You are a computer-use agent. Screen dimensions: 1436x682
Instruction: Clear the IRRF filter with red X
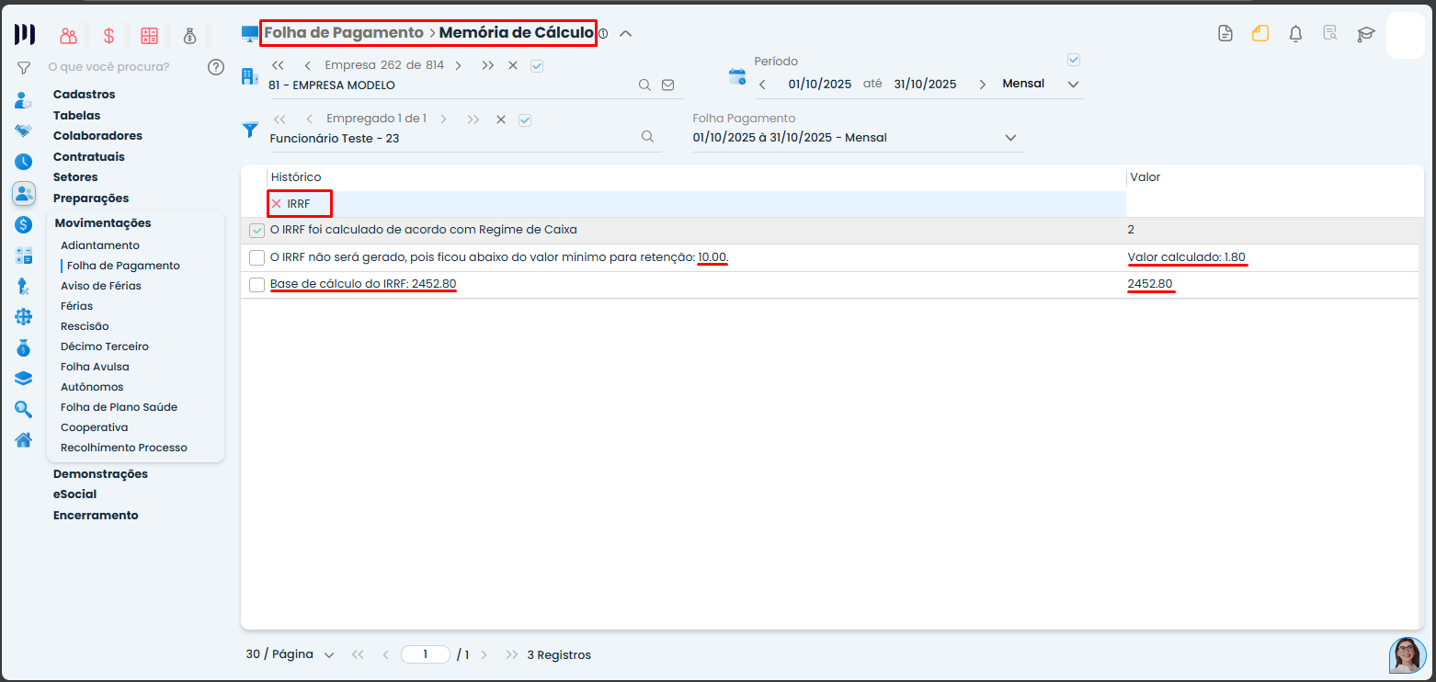[276, 203]
